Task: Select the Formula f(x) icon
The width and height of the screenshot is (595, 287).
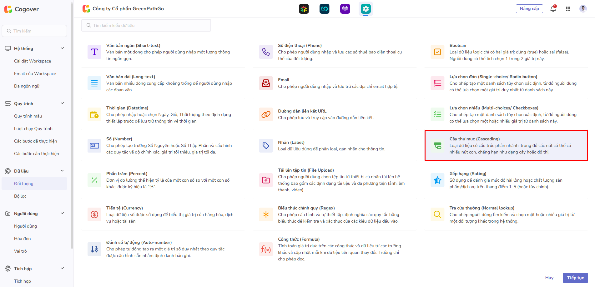Action: tap(266, 249)
